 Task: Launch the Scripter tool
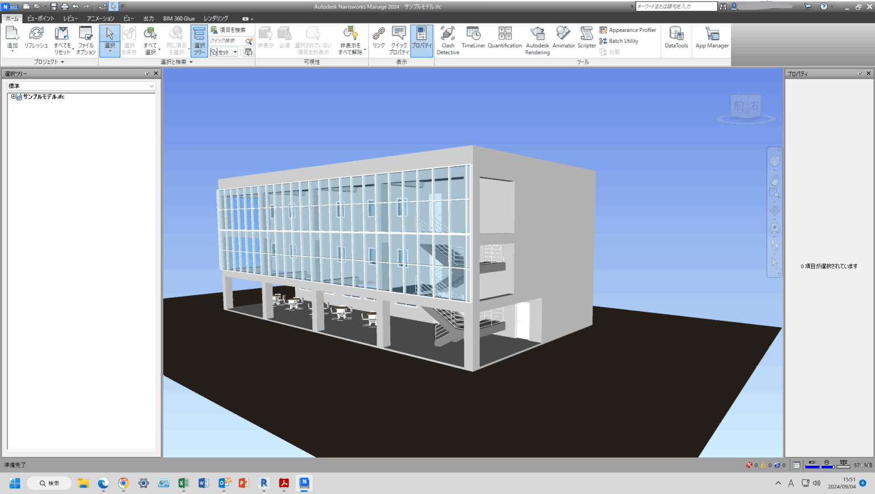pyautogui.click(x=586, y=37)
